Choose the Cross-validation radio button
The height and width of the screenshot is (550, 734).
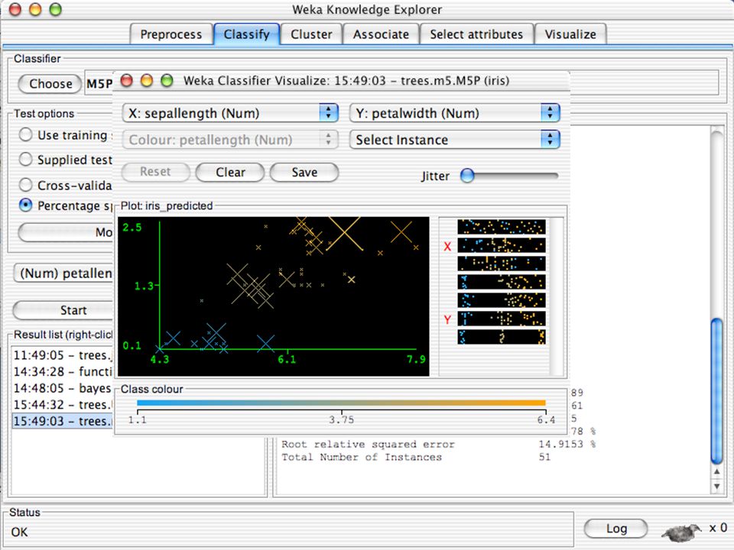[25, 185]
